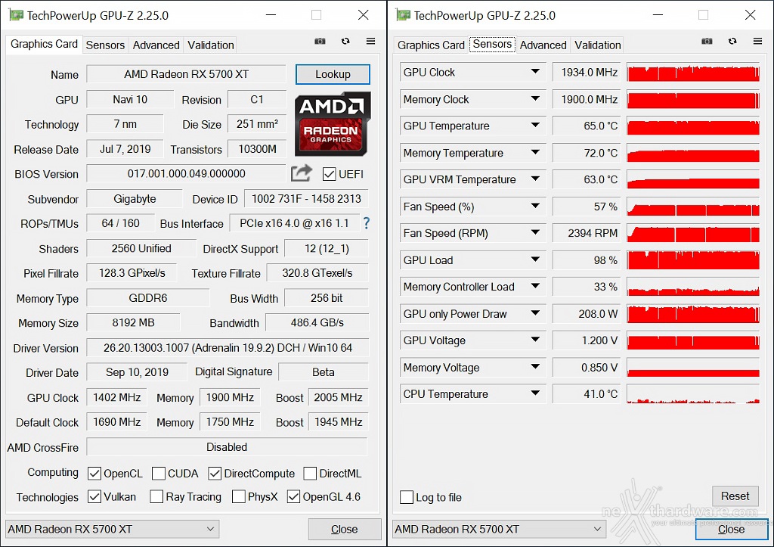This screenshot has width=774, height=547.
Task: Take screenshot with left window camera icon
Action: [x=320, y=41]
